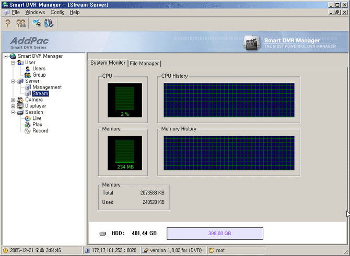Click the icon beside Group node
The height and width of the screenshot is (256, 350).
28,75
